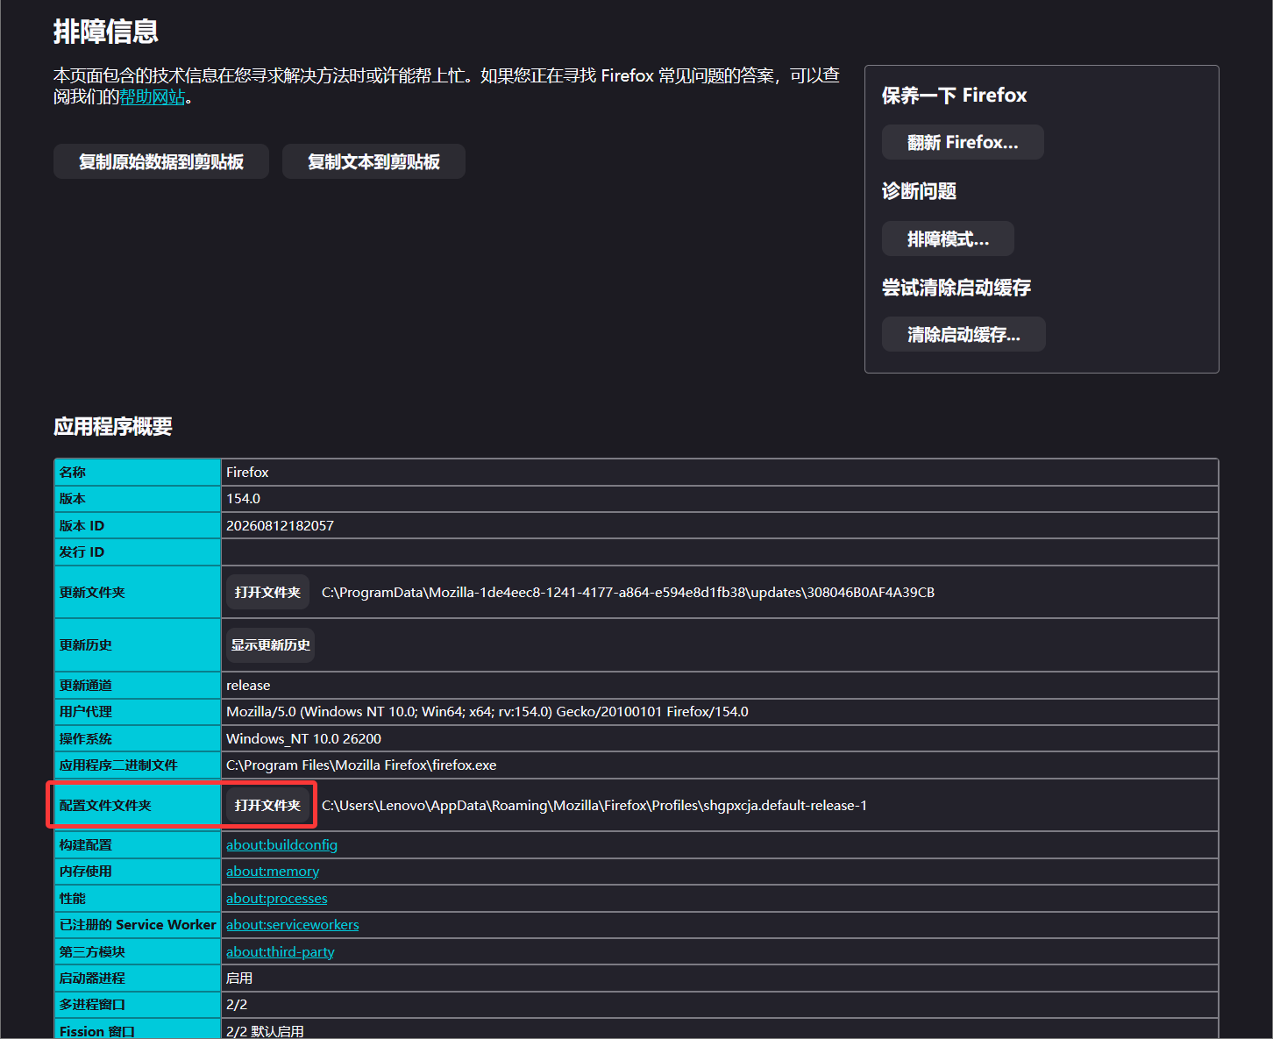Click the 2/2 value in 多进程窗口 row

(237, 1004)
